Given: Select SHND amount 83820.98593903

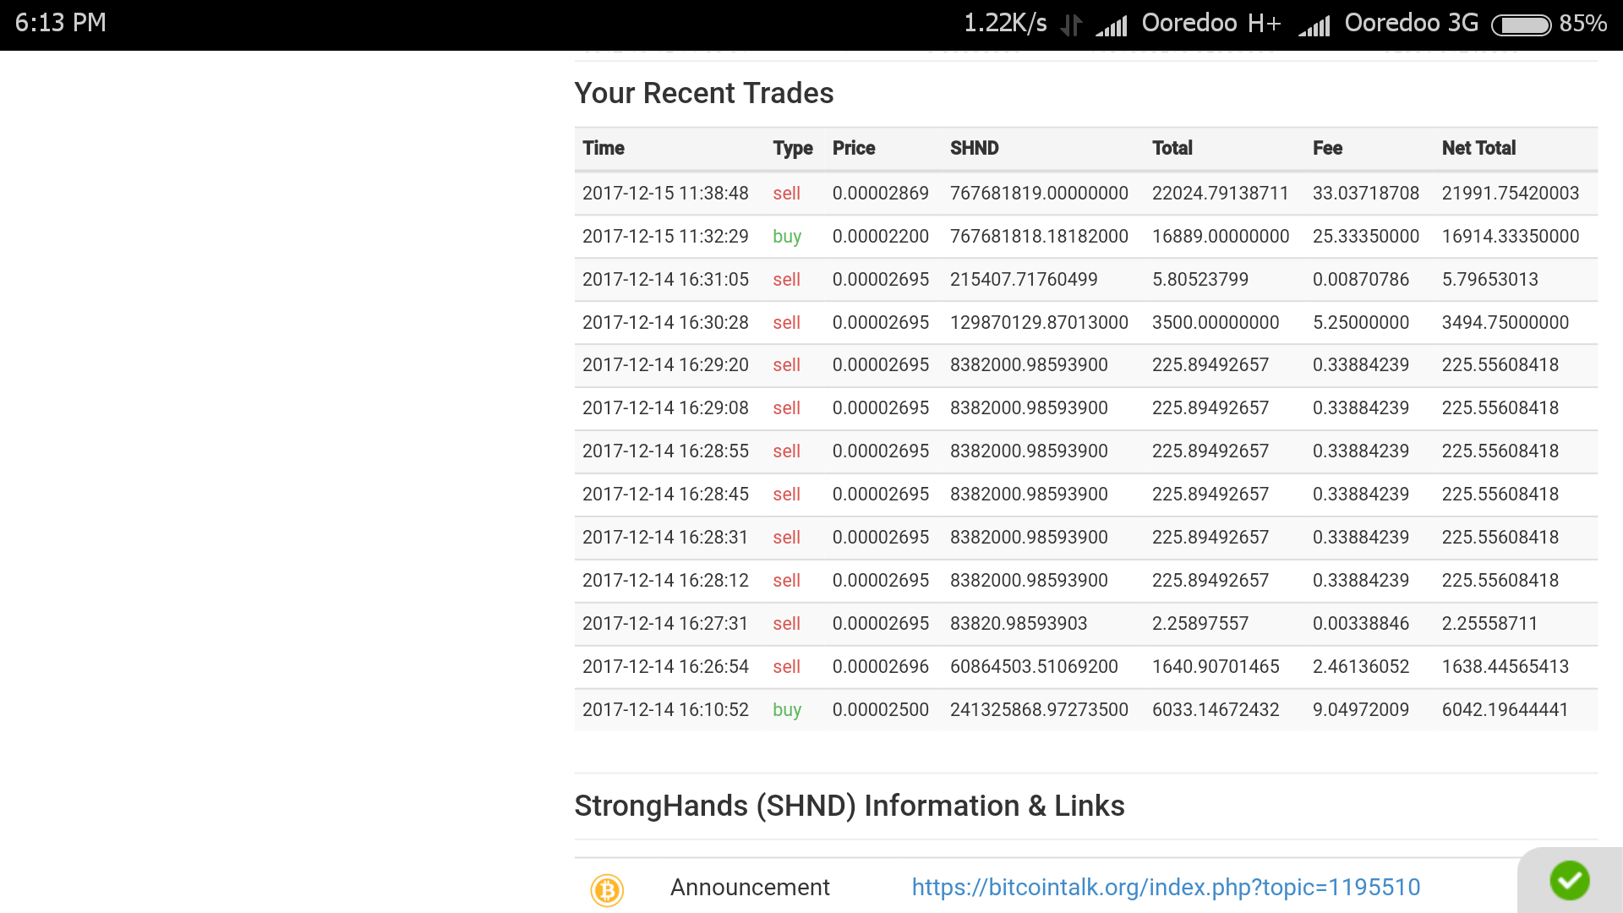Looking at the screenshot, I should pyautogui.click(x=1019, y=623).
